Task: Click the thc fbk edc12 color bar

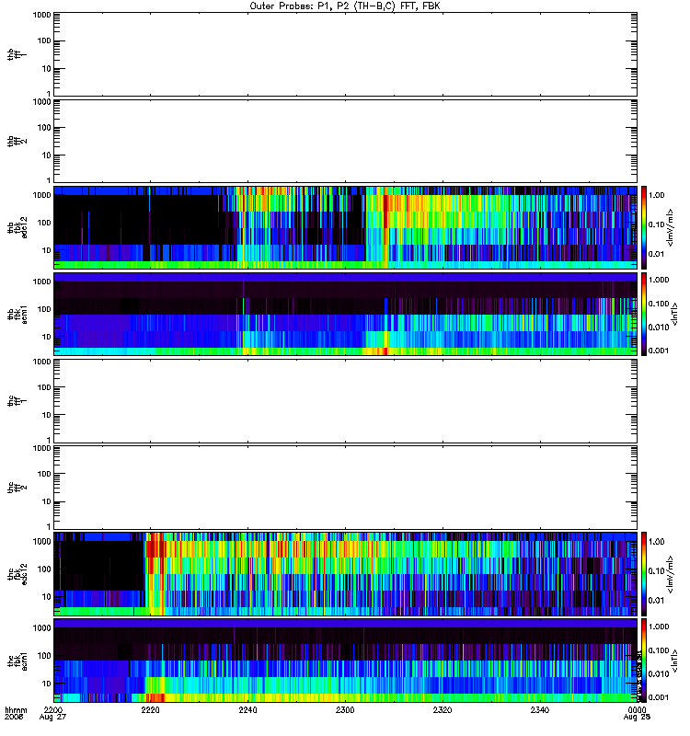Action: (x=644, y=574)
